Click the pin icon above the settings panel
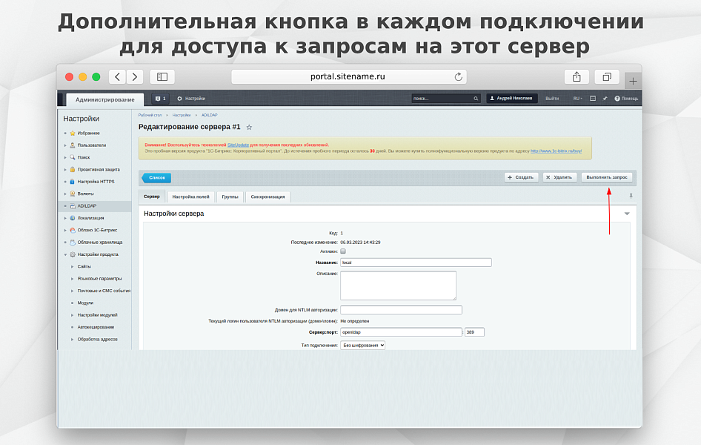Viewport: 701px width, 445px height. (x=631, y=196)
